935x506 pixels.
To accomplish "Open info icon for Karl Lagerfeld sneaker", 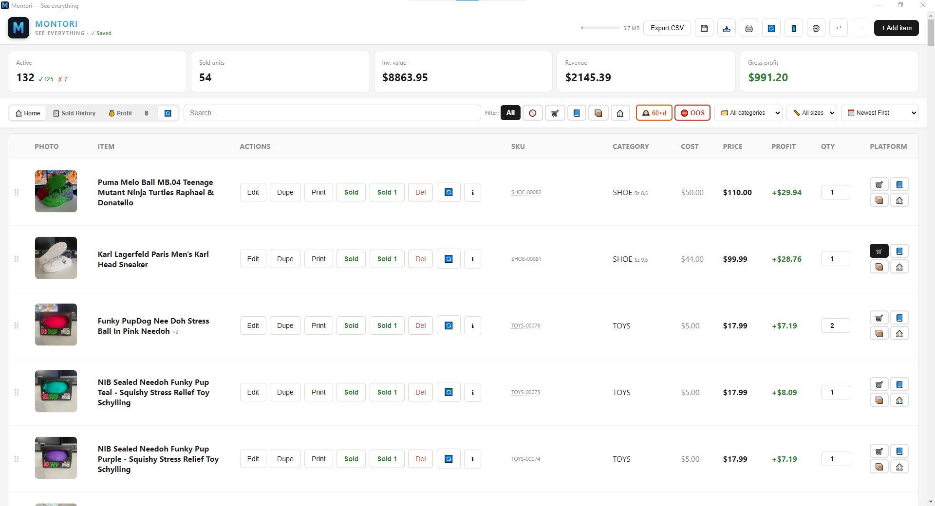I will (472, 259).
